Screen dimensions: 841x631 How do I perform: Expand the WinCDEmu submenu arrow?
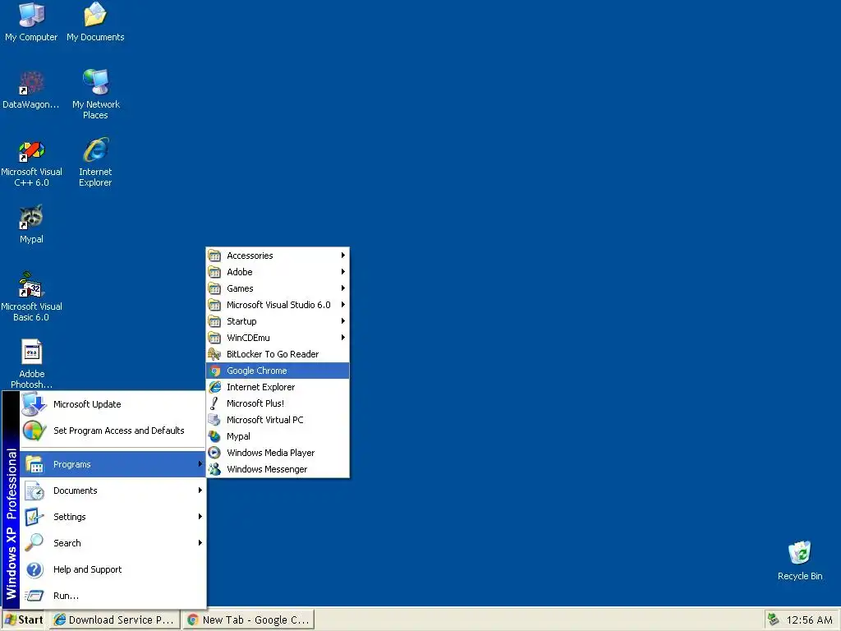click(x=342, y=338)
